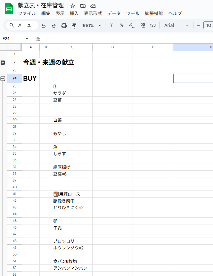Screen dimensions: 213x276
Task: Open the データ menu
Action: (x=114, y=13)
